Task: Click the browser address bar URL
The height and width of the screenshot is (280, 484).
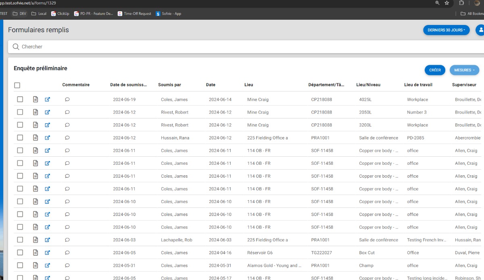Action: (x=28, y=3)
